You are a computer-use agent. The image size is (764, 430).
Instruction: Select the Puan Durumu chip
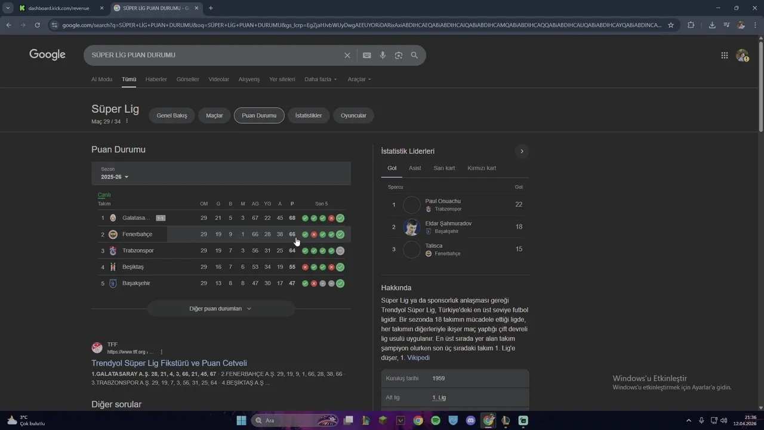[259, 115]
